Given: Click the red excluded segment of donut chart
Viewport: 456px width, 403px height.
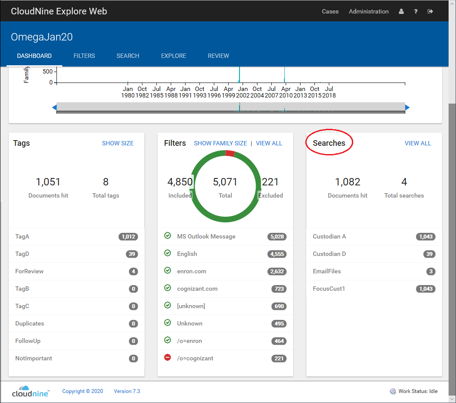Looking at the screenshot, I should click(x=230, y=153).
